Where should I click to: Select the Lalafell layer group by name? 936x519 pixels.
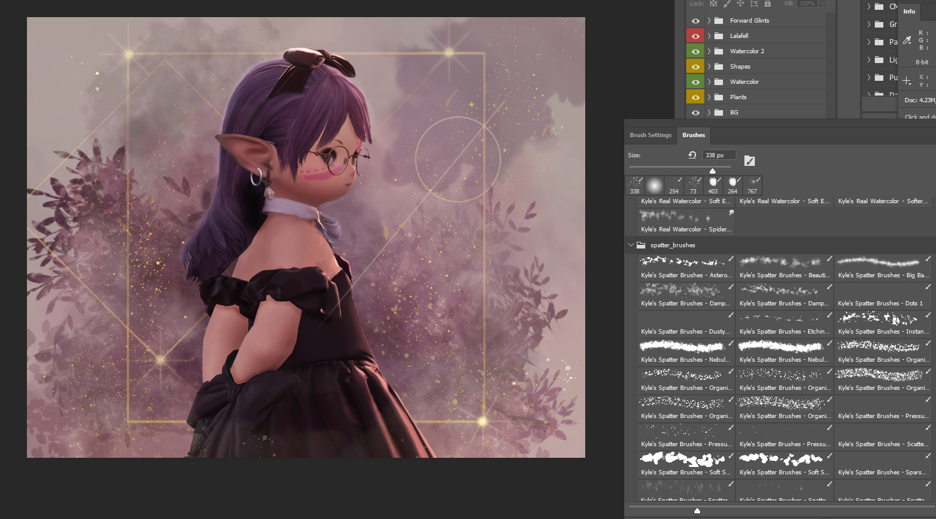coord(739,36)
